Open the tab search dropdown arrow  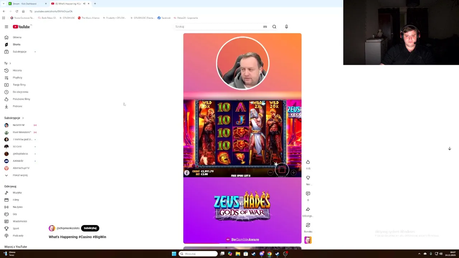coord(4,4)
